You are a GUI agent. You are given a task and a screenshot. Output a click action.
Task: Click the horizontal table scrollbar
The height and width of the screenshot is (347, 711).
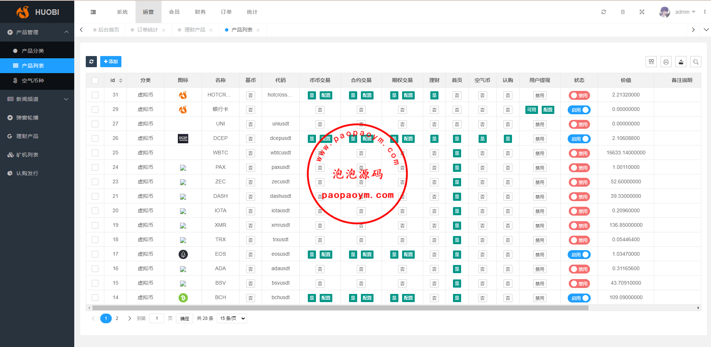tap(340, 308)
